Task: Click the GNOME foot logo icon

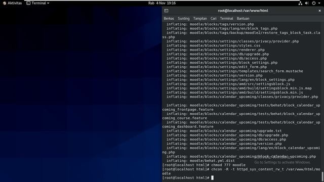Action: pyautogui.click(x=5, y=3)
